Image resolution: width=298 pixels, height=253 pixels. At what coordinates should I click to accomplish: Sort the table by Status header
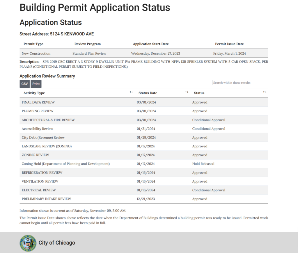click(198, 93)
